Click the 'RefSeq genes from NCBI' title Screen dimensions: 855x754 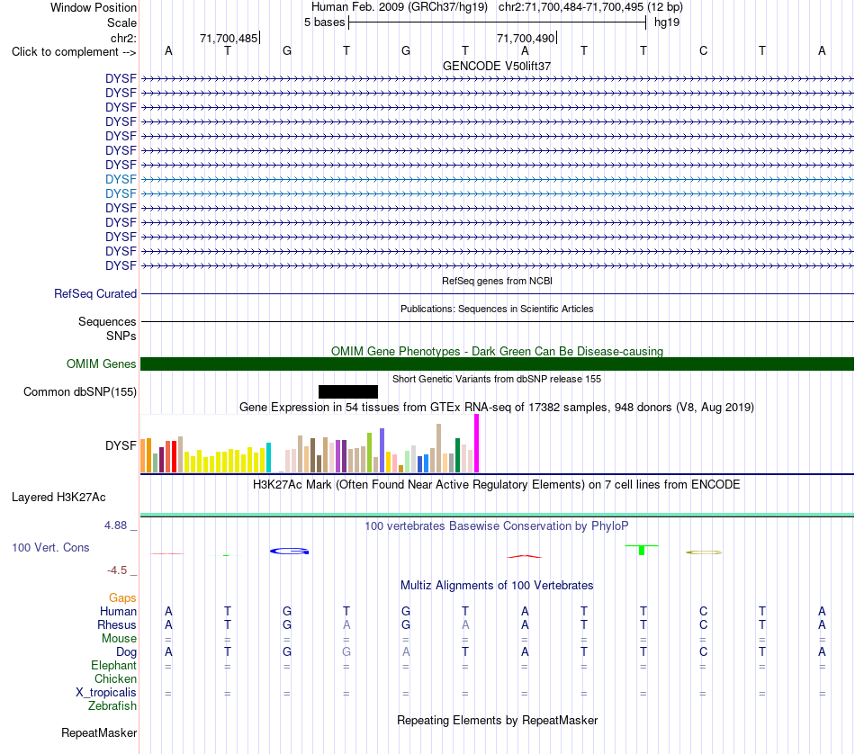pyautogui.click(x=497, y=281)
